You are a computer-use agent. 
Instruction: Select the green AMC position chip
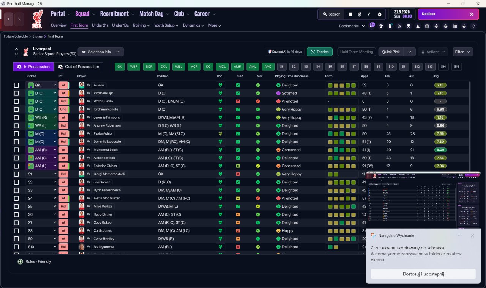pos(268,67)
